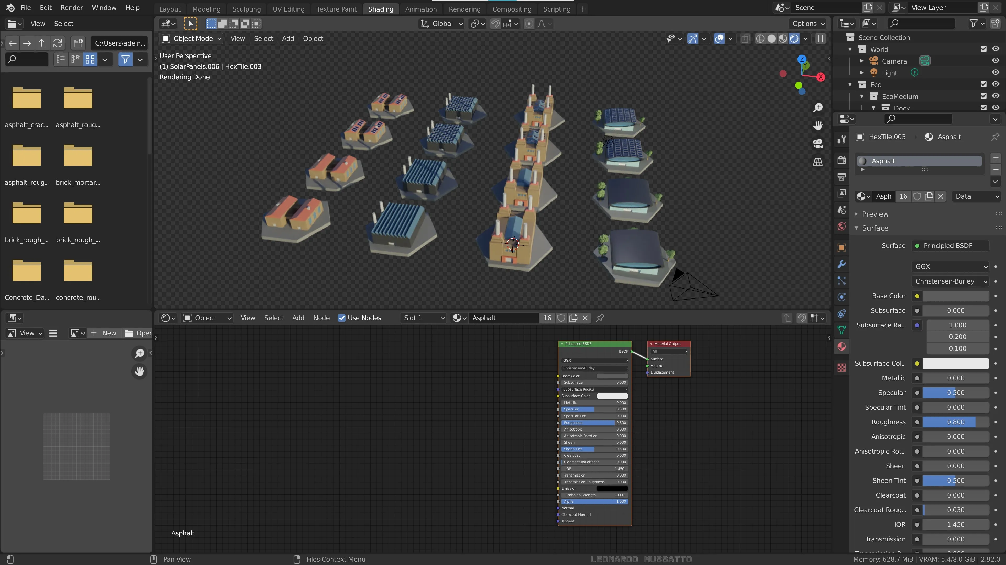This screenshot has height=565, width=1006.
Task: Open the Physics Properties tab
Action: pos(841,297)
